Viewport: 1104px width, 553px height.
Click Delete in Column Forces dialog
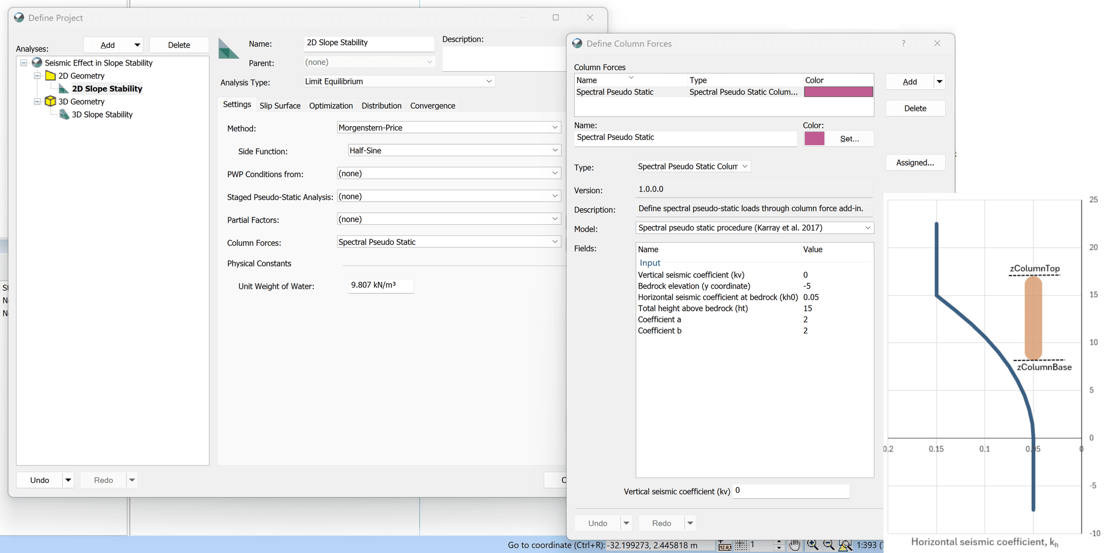[x=915, y=108]
